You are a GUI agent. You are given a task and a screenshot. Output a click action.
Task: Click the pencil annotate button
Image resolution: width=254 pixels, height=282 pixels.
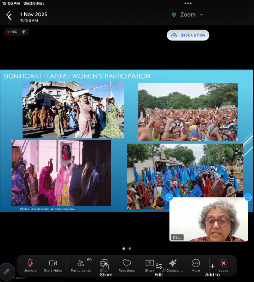7,272
